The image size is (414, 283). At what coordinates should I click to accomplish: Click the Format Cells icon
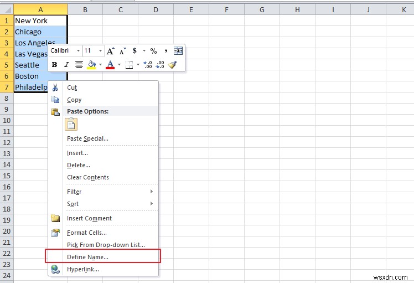(x=55, y=233)
